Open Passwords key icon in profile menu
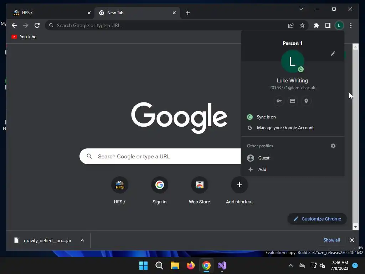This screenshot has height=274, width=365. [279, 101]
